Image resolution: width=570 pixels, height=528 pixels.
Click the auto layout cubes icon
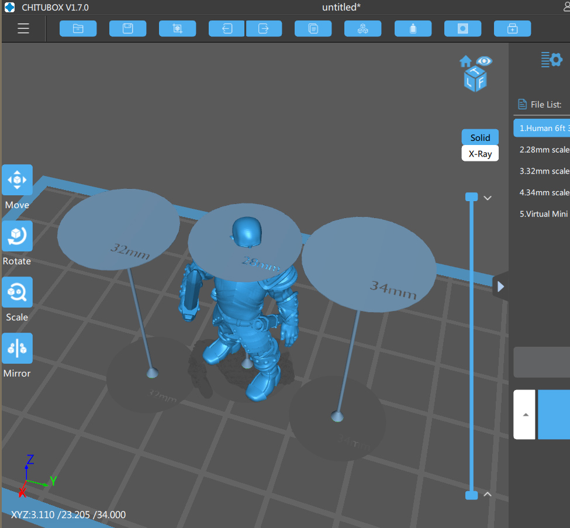point(363,29)
